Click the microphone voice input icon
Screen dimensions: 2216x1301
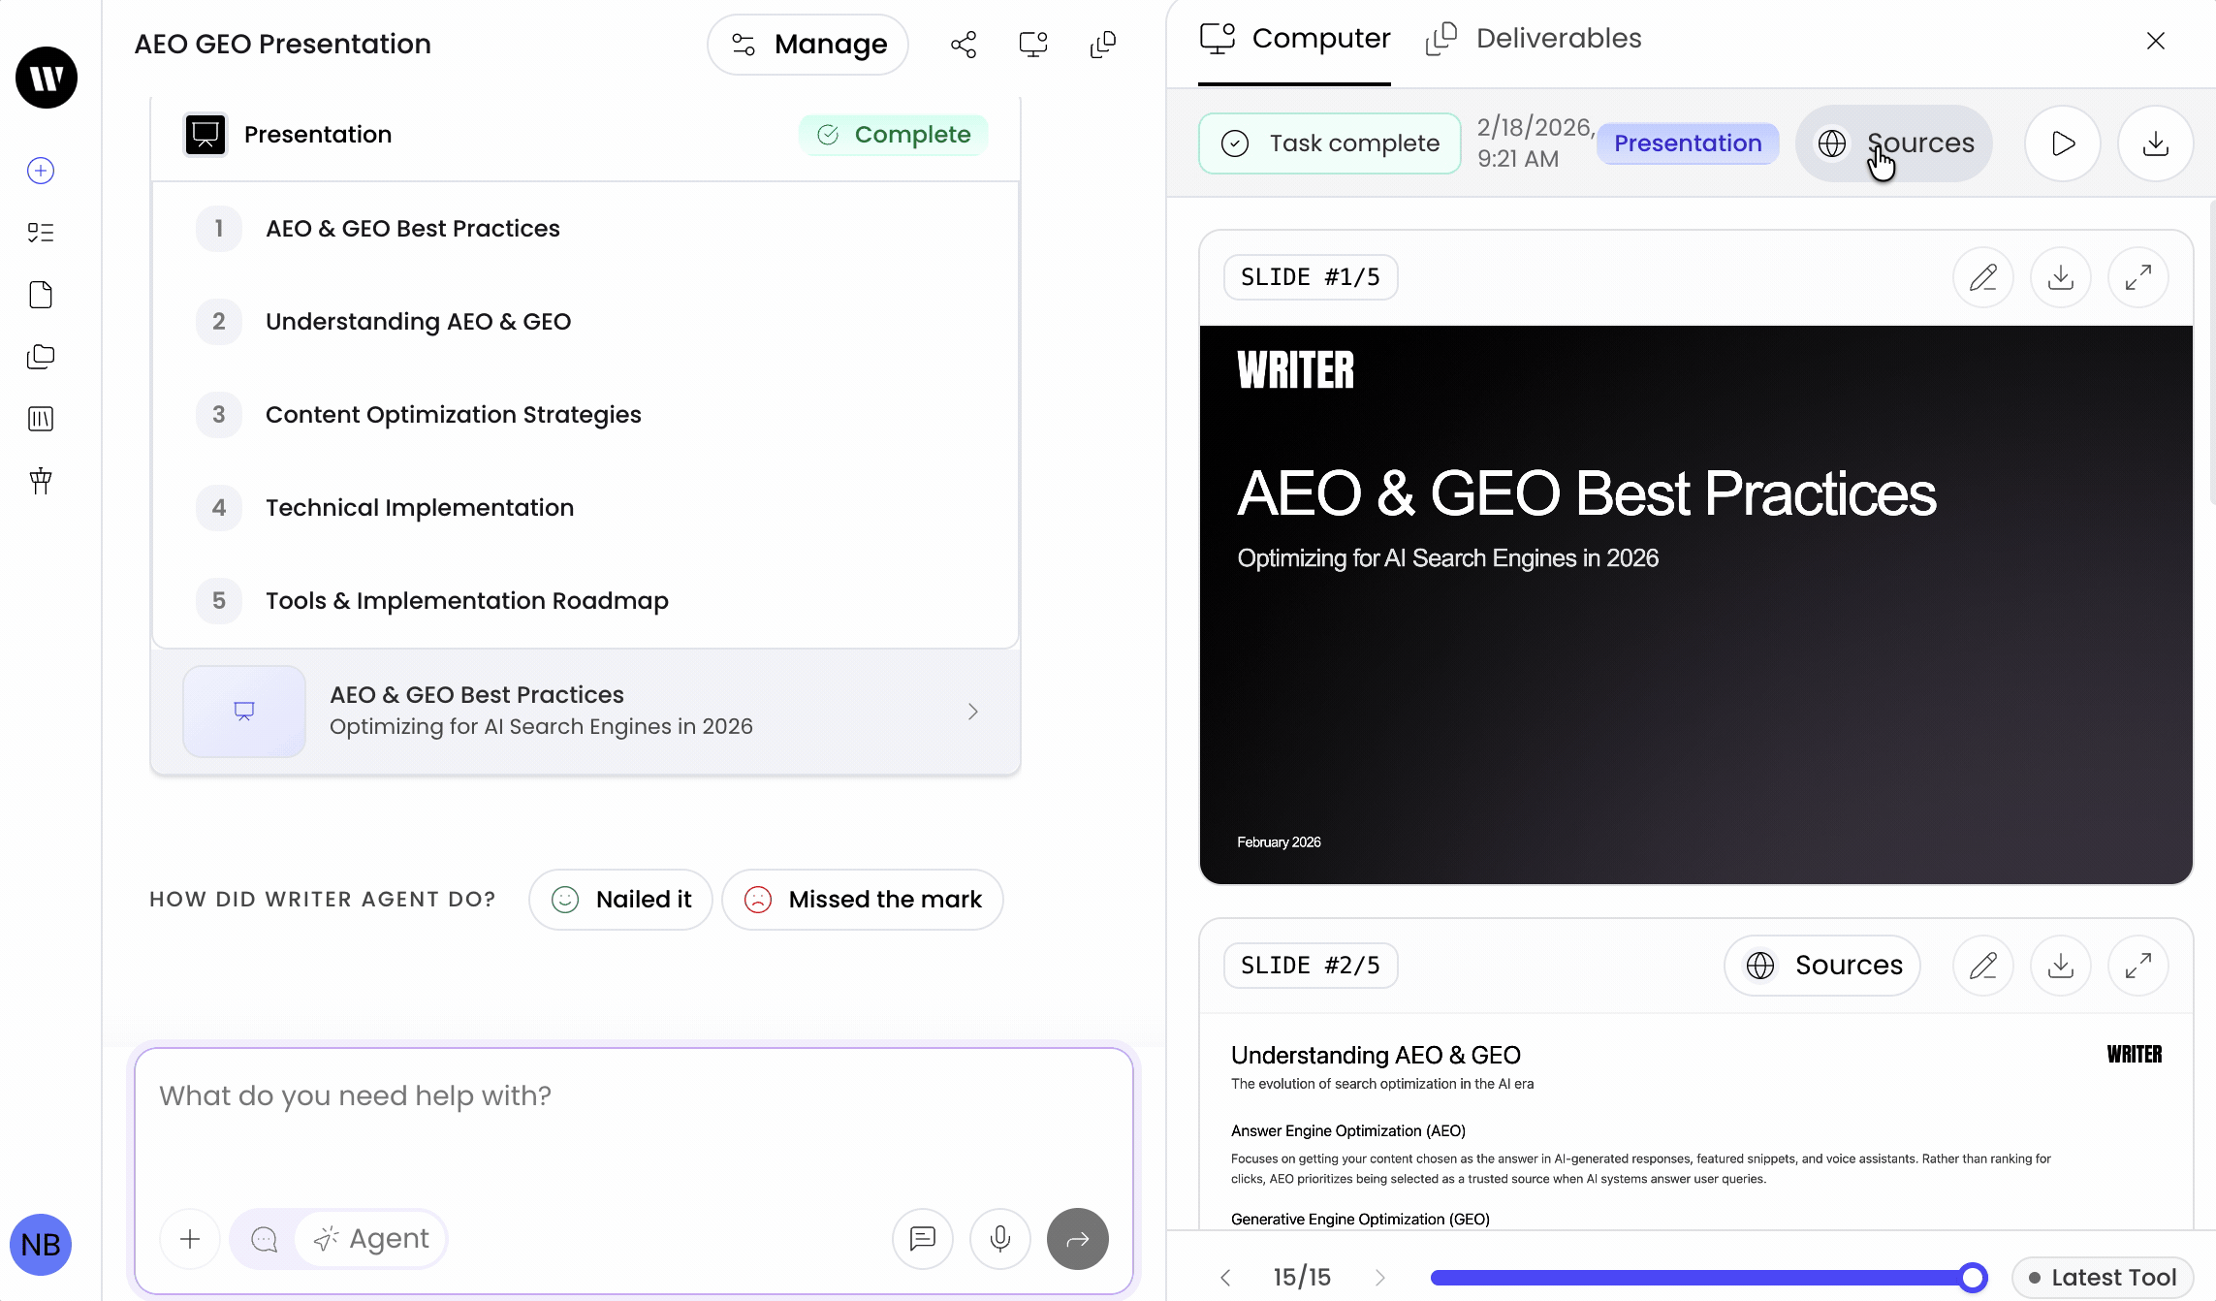[999, 1238]
